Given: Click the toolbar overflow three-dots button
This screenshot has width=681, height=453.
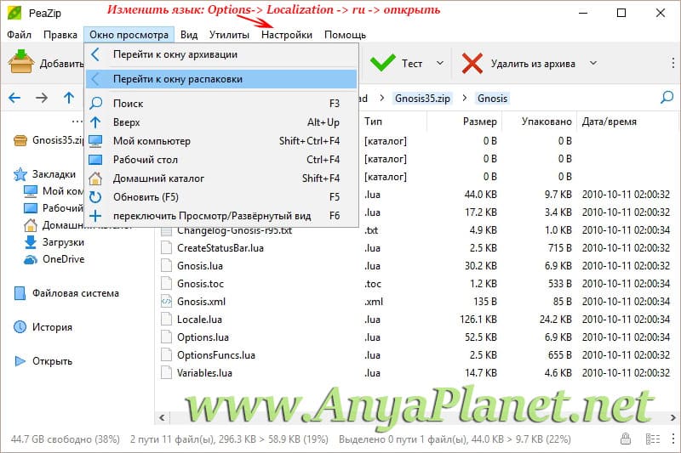Looking at the screenshot, I should point(672,63).
